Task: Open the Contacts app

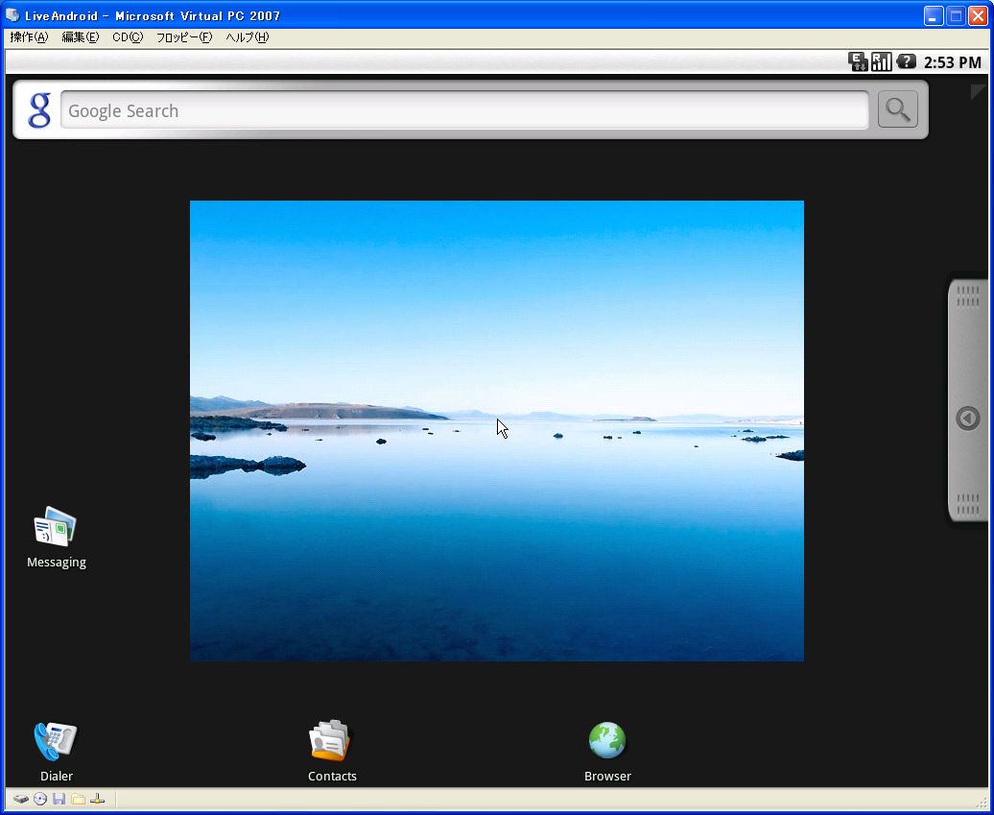Action: [332, 752]
